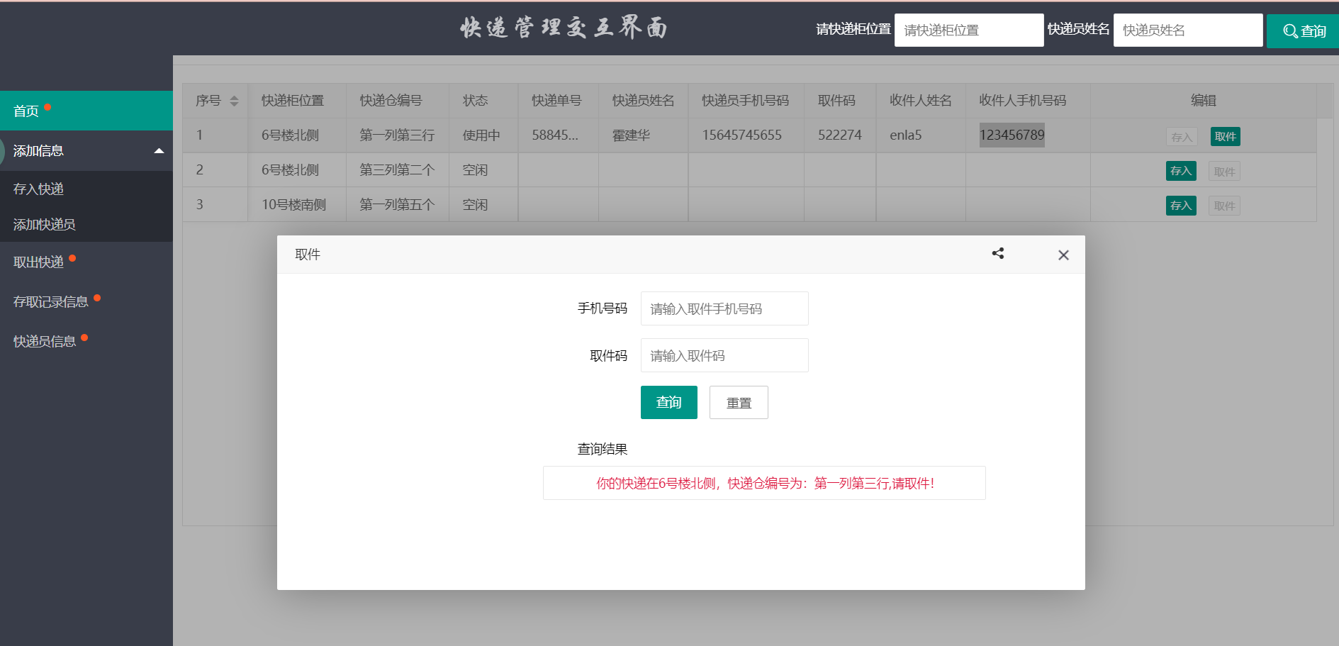The image size is (1339, 646).
Task: Select 添加快递员 in the sidebar
Action: (x=44, y=224)
